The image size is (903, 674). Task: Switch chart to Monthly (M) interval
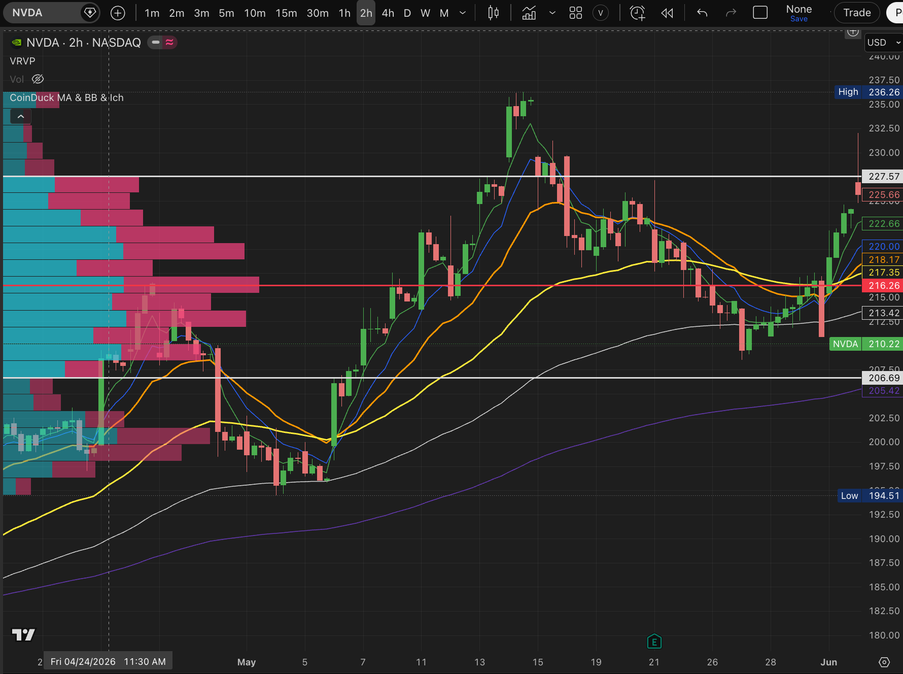pyautogui.click(x=444, y=13)
